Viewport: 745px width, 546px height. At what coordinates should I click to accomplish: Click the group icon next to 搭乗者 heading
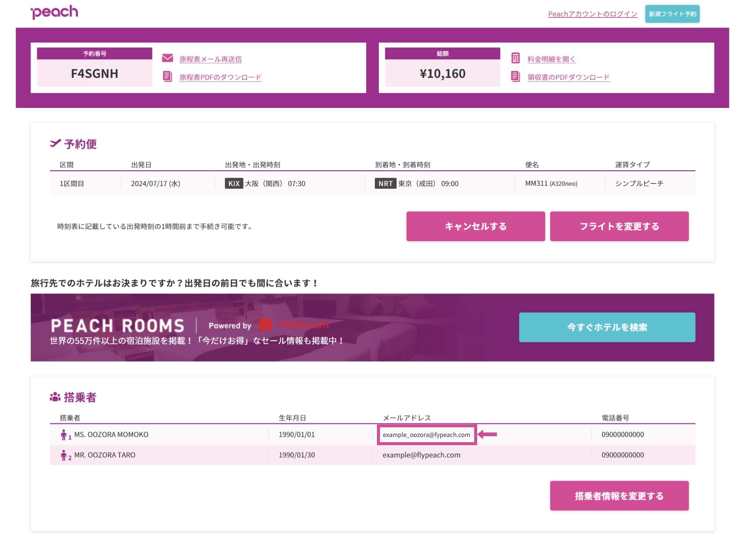click(x=55, y=397)
